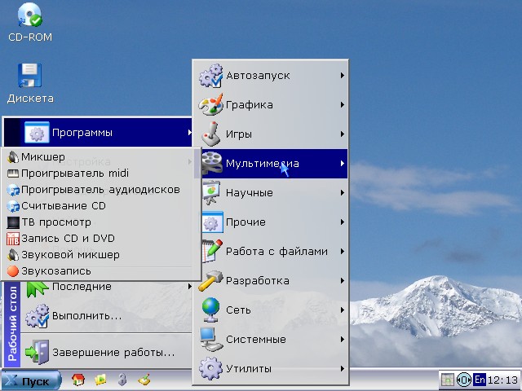Image resolution: width=522 pixels, height=391 pixels.
Task: Open the Дискета floppy desktop icon
Action: tap(29, 83)
